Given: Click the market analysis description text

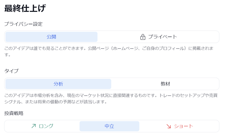Looking at the screenshot, I should point(111,98).
